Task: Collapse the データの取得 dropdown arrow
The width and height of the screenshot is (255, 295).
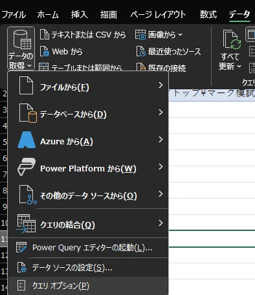Action: [x=30, y=65]
